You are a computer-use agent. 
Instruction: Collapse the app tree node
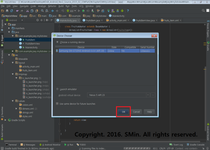pyautogui.click(x=5, y=24)
